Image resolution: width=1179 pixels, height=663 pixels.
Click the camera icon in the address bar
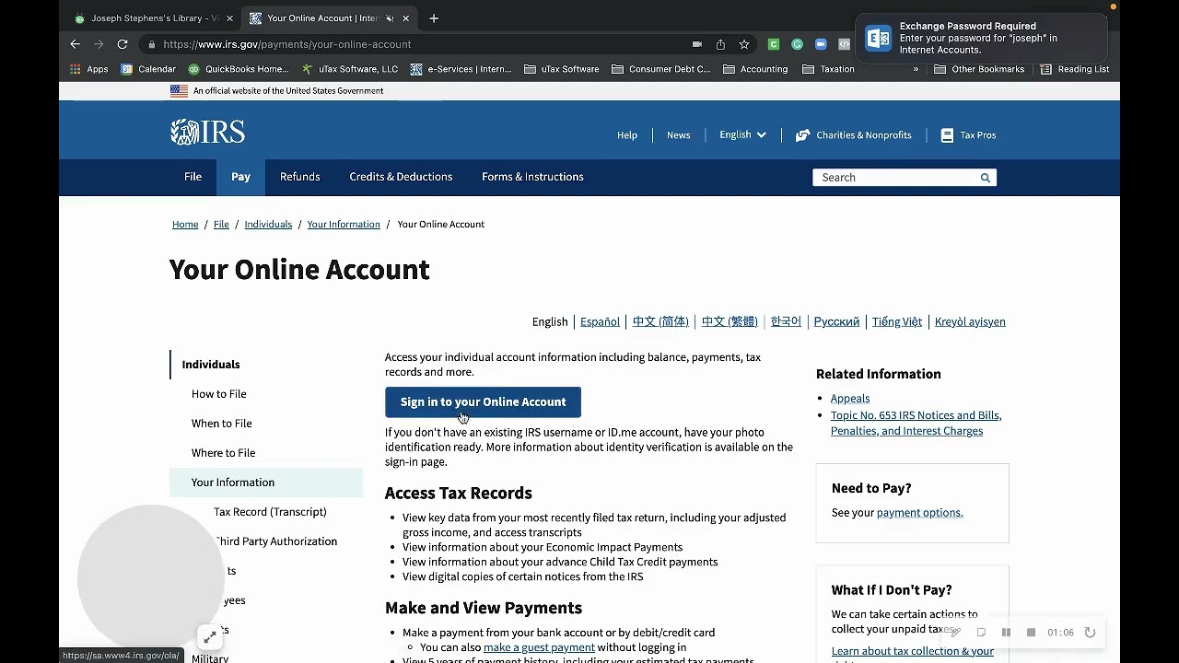point(697,44)
